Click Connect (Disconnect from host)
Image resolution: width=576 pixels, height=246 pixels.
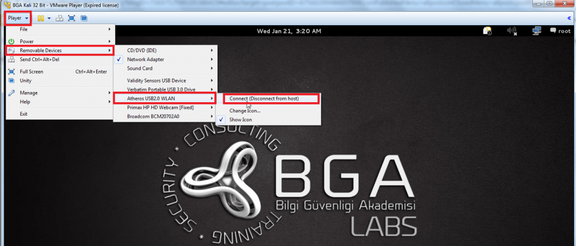pyautogui.click(x=272, y=99)
